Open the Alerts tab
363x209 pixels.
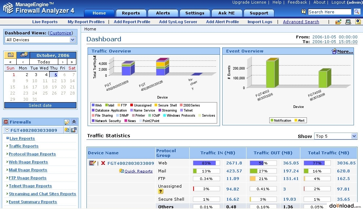163,13
